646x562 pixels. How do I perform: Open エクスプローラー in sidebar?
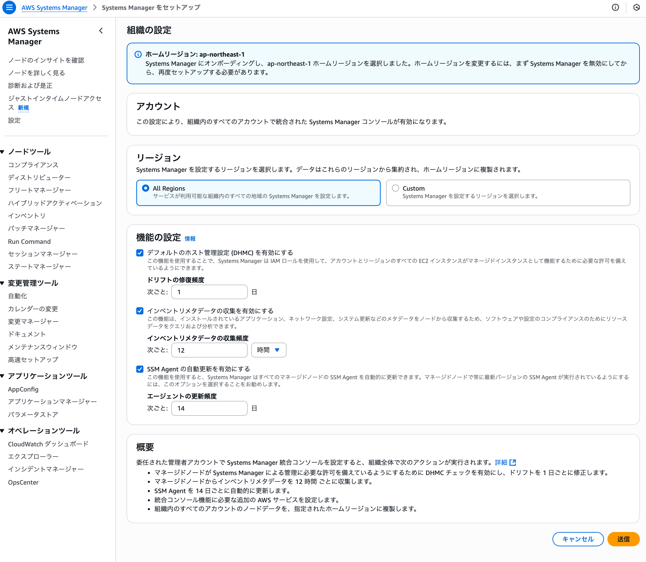pyautogui.click(x=33, y=457)
